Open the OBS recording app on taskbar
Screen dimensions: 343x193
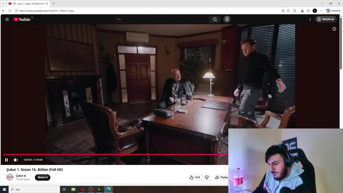(x=91, y=190)
